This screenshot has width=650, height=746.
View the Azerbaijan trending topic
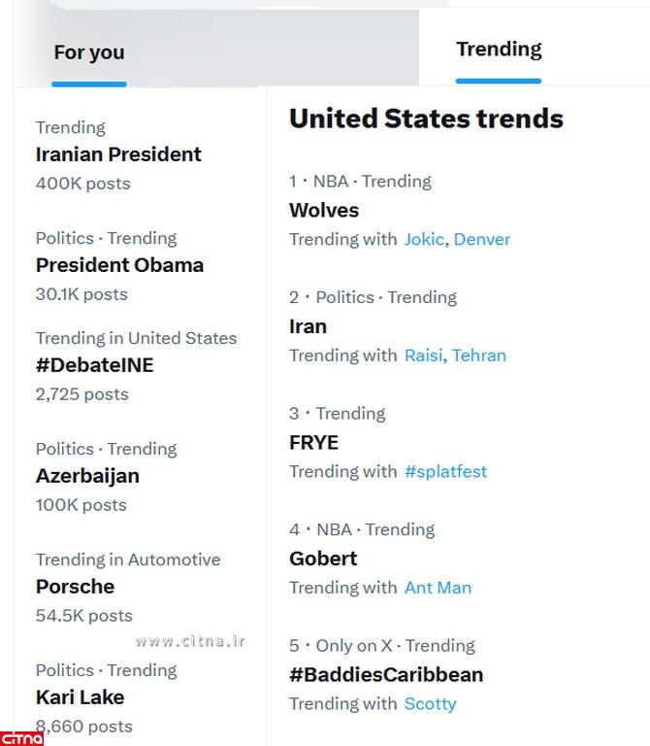pos(87,476)
